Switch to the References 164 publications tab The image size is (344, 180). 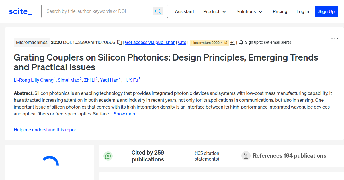290,156
